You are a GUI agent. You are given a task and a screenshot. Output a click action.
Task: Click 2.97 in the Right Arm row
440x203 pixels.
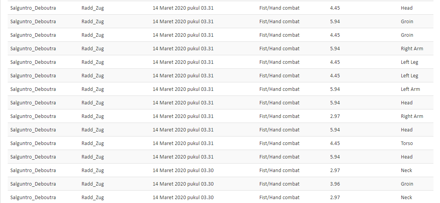(x=335, y=116)
